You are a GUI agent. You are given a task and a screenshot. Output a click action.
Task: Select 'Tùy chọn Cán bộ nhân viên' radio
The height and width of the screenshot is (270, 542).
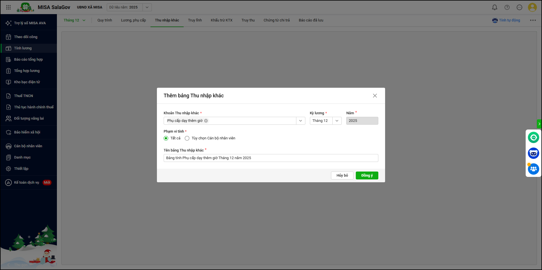click(x=187, y=138)
